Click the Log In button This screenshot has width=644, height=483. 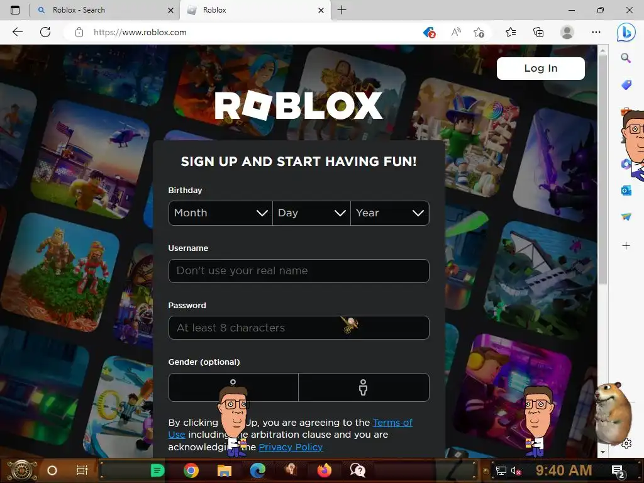(540, 68)
